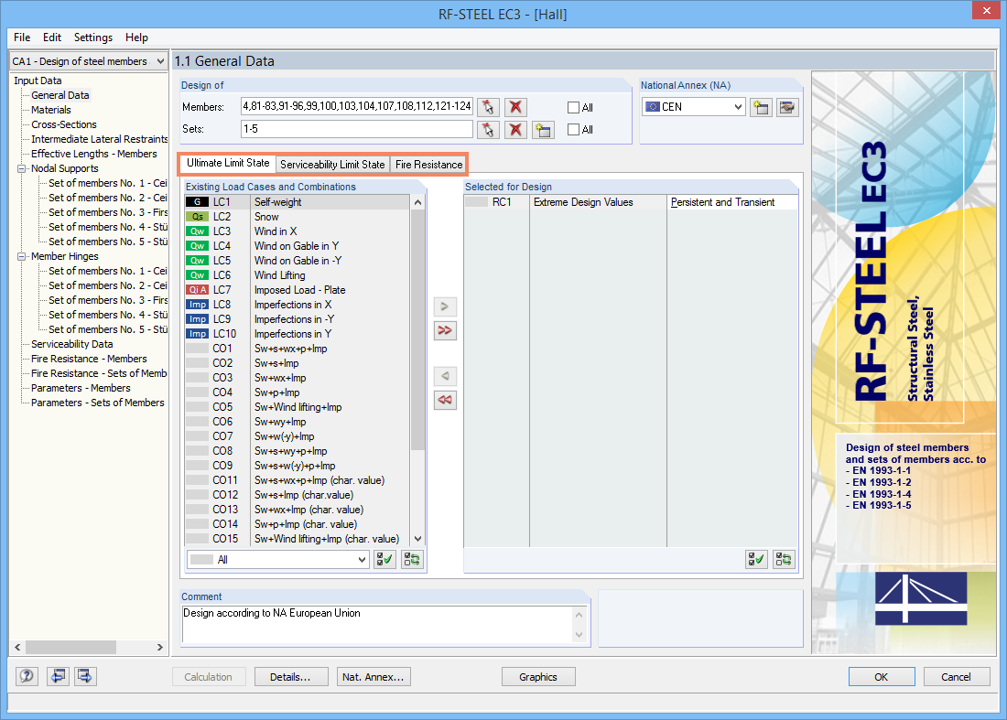1007x720 pixels.
Task: Go to previous window icon
Action: point(58,676)
